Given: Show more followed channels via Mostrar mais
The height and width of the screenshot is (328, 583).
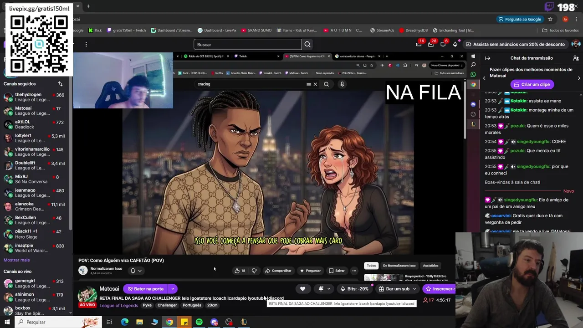Looking at the screenshot, I should (x=16, y=260).
